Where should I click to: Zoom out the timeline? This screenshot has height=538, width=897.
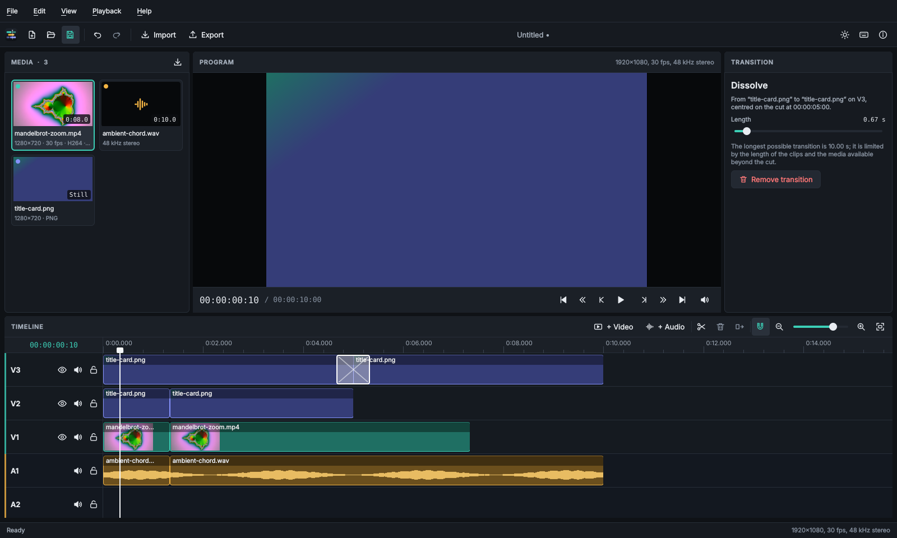779,327
